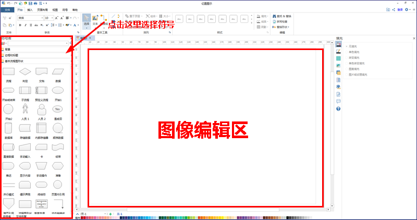Click the 查找 & 替换 button
Image resolution: width=417 pixels, height=220 pixels.
coord(282,16)
